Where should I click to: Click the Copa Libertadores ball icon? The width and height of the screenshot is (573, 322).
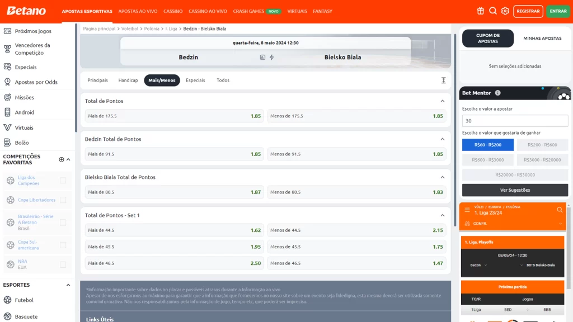tap(10, 200)
